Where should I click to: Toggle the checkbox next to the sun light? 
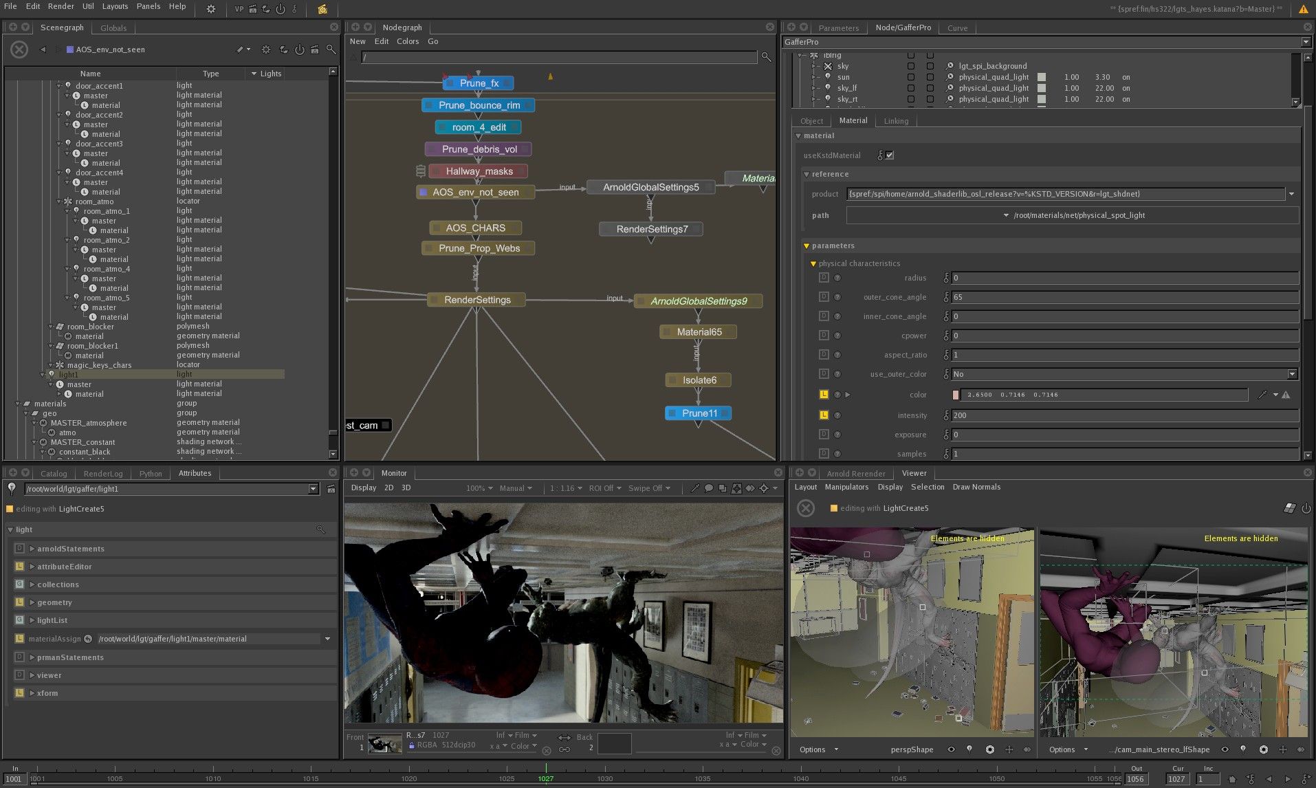(912, 77)
